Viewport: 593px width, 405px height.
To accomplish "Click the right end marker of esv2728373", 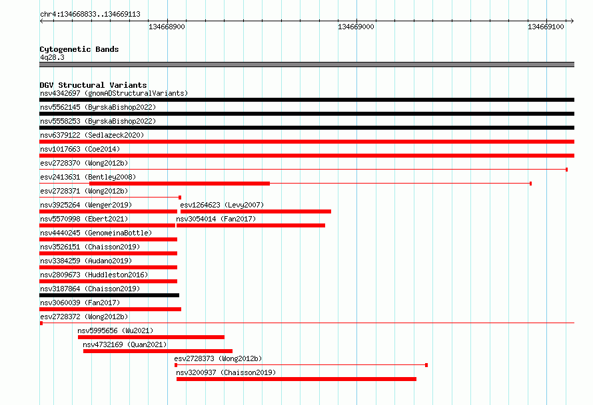I will [x=426, y=365].
